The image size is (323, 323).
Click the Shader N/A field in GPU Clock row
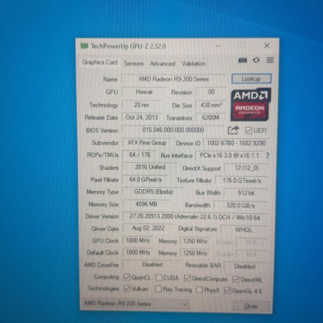coord(251,242)
